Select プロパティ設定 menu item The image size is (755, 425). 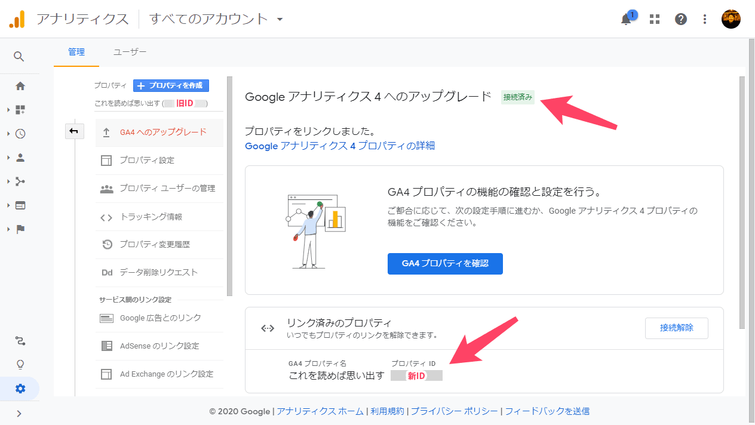(x=159, y=161)
